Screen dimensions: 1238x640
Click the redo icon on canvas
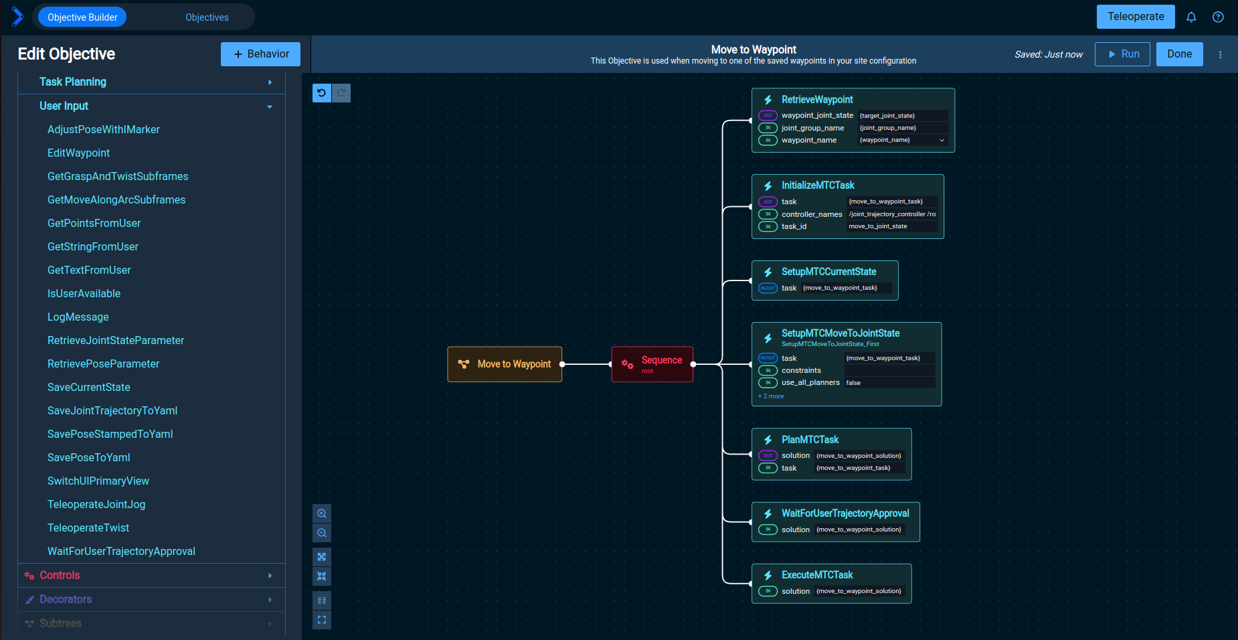341,93
